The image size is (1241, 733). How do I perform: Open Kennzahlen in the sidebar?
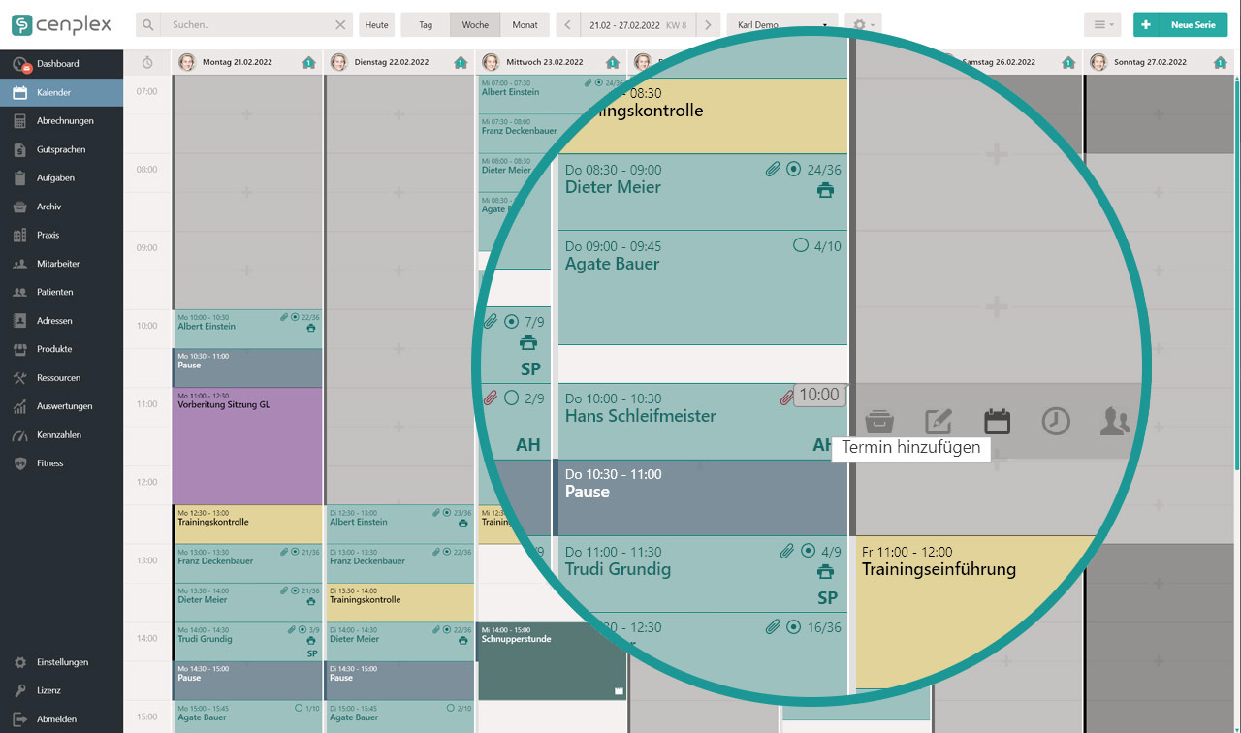pyautogui.click(x=62, y=435)
